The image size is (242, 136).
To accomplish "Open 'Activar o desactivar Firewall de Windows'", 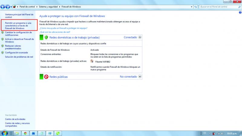I will tap(19, 41).
